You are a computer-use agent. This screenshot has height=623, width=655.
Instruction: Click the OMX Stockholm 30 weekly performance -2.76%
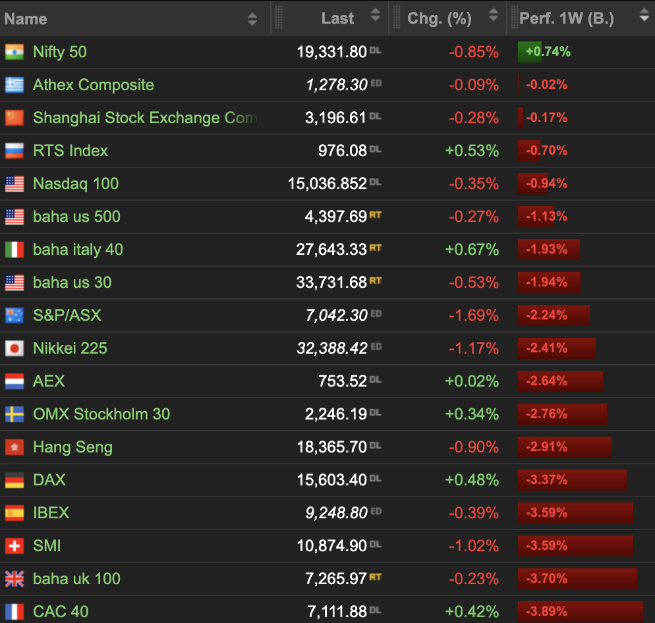click(546, 414)
